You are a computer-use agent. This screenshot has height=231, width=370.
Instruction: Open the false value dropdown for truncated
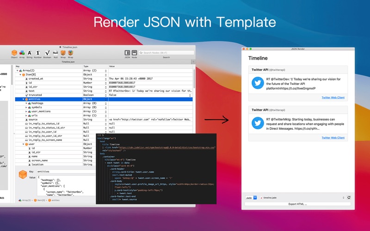[x=190, y=95]
